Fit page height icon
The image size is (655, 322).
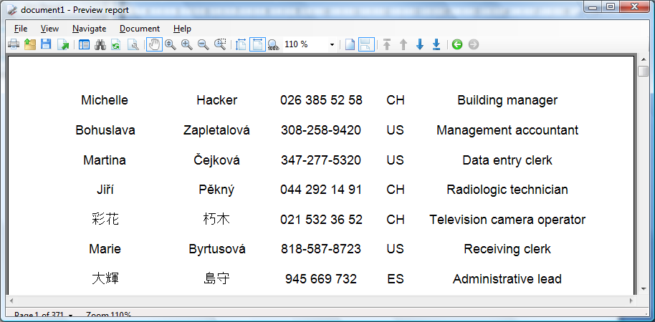[x=241, y=44]
